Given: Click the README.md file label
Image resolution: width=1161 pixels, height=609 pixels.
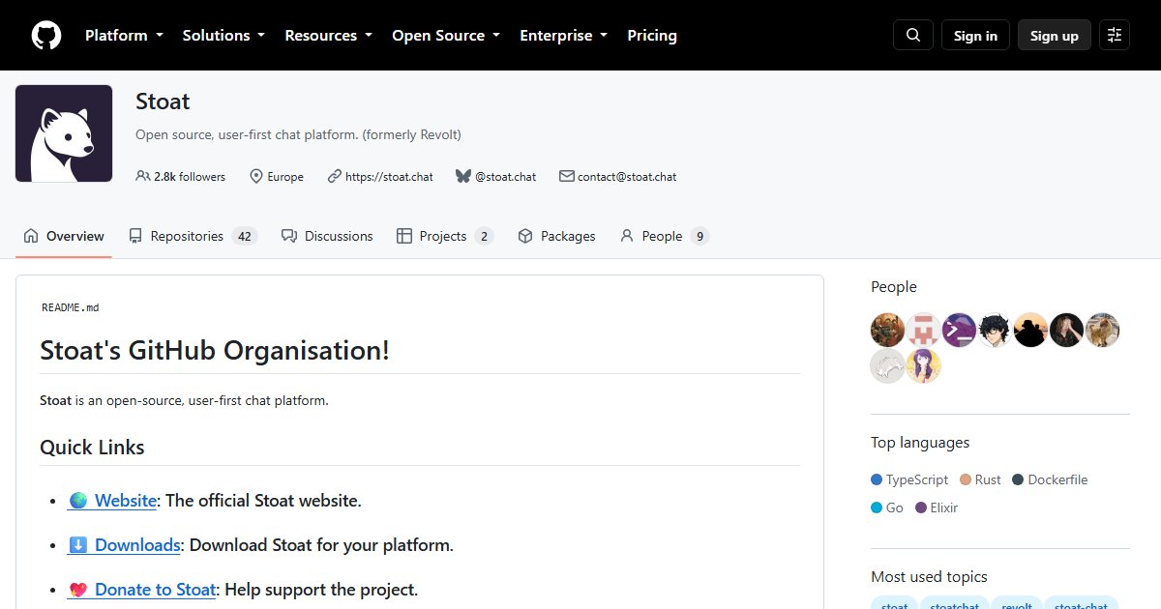Looking at the screenshot, I should point(70,307).
